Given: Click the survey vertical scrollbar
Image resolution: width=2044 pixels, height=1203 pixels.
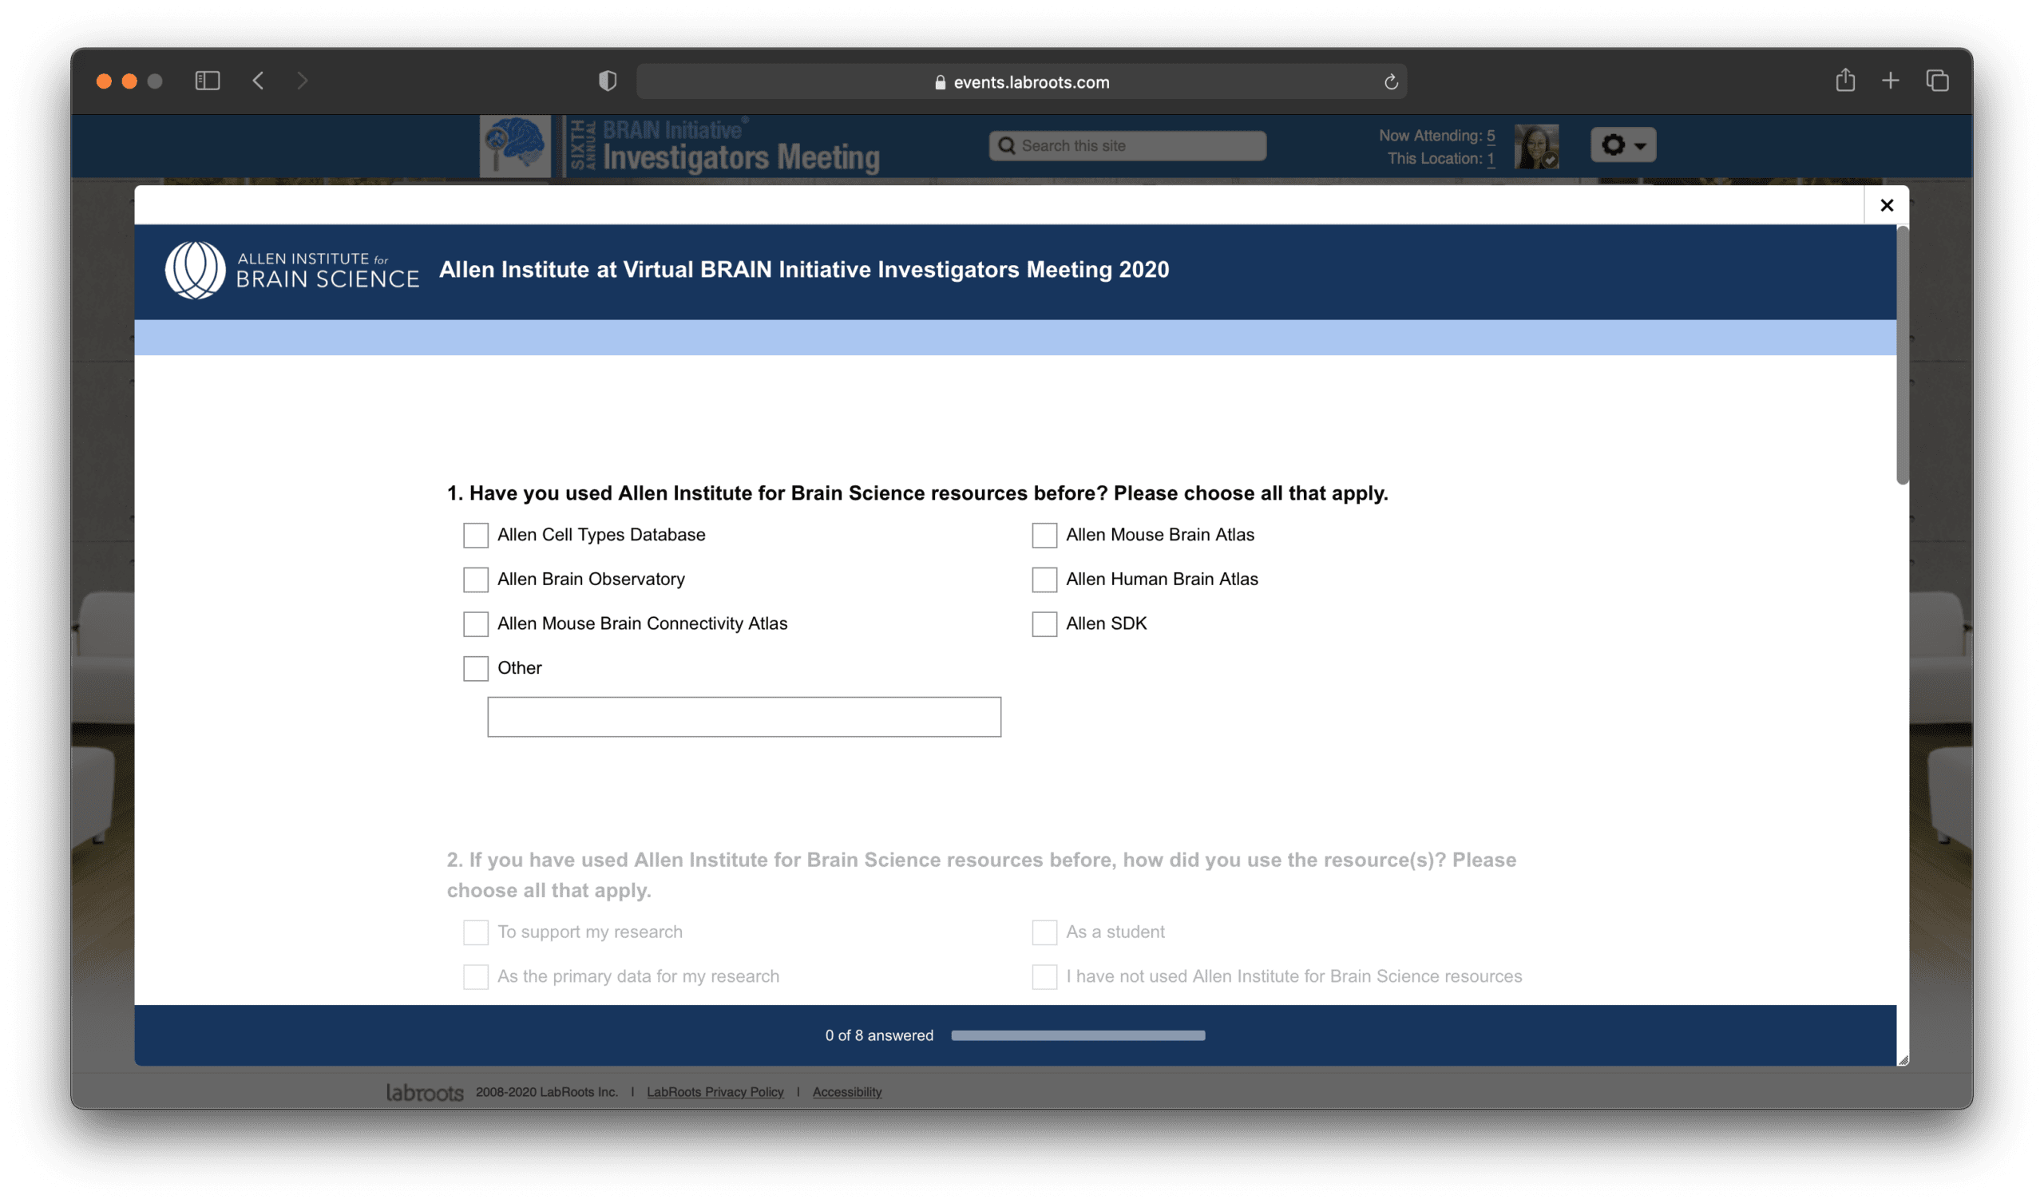Looking at the screenshot, I should pyautogui.click(x=1901, y=355).
